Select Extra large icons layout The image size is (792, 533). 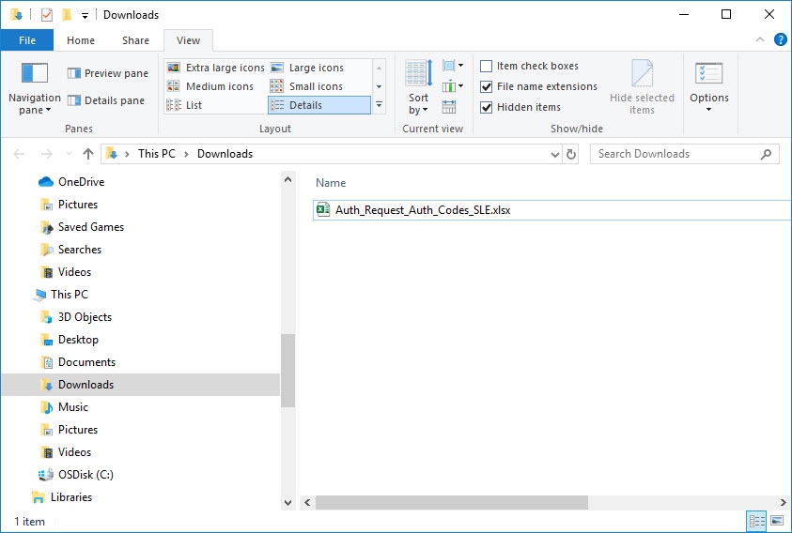216,68
